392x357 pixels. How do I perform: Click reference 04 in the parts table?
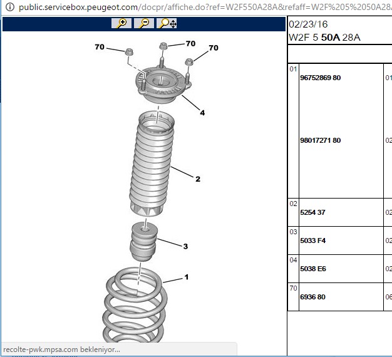[293, 261]
